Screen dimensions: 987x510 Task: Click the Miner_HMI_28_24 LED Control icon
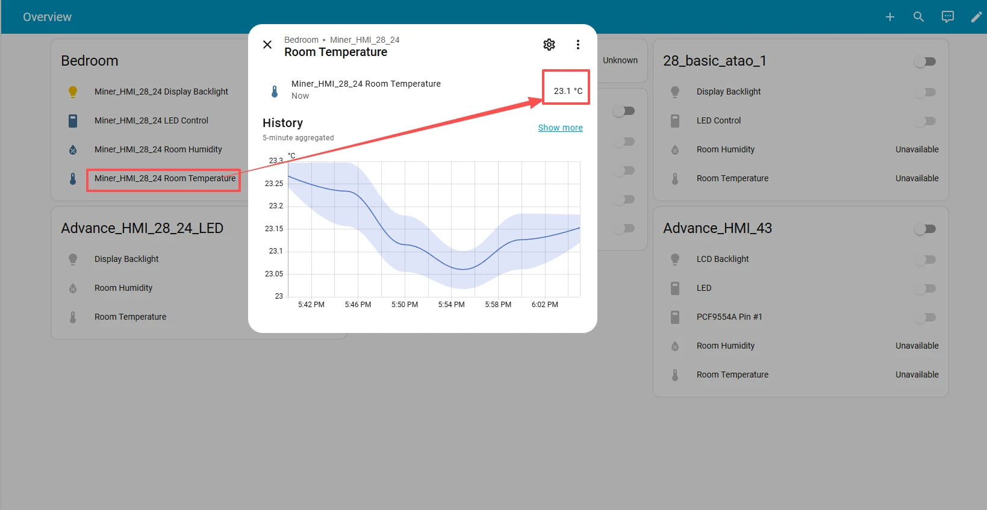point(73,121)
